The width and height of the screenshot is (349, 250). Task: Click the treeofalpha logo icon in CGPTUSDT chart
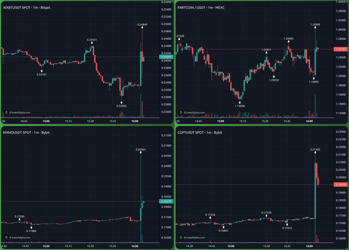180,237
